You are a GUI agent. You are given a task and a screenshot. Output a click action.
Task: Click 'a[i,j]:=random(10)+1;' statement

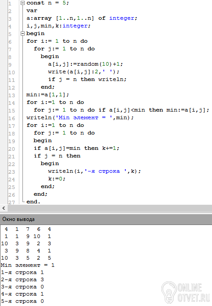click(85, 64)
